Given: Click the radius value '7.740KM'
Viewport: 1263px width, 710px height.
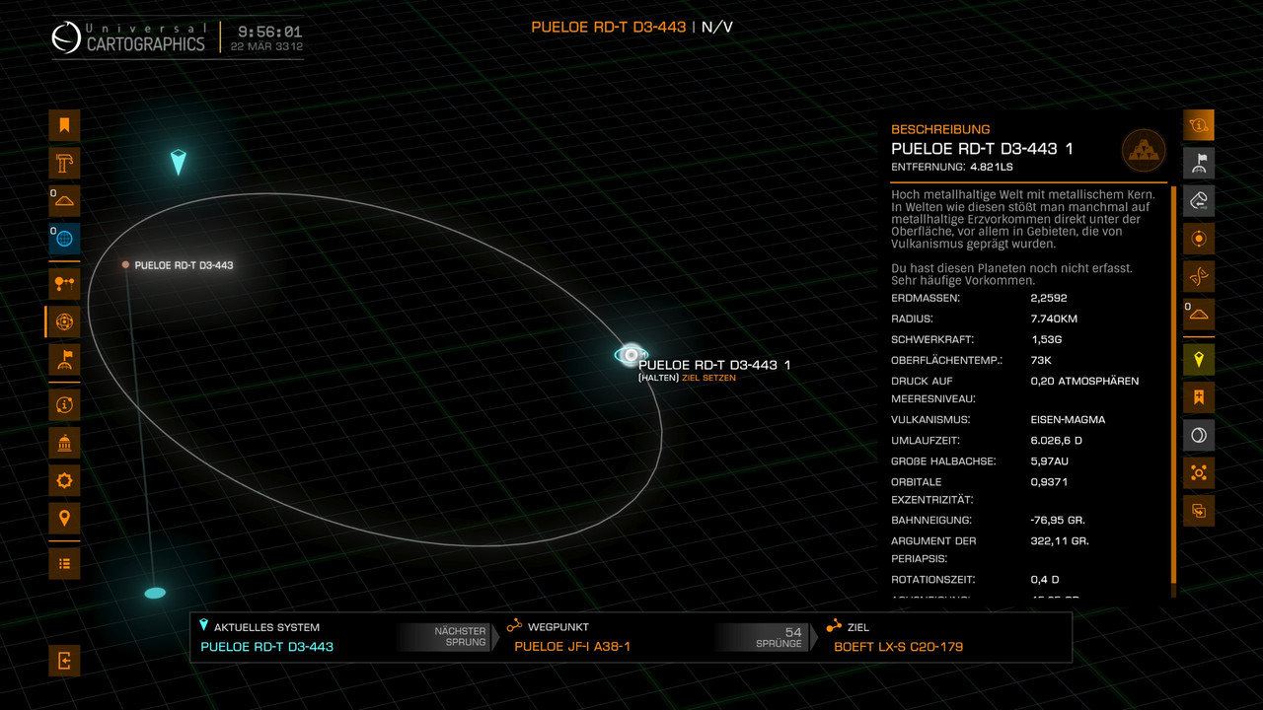Looking at the screenshot, I should [x=1054, y=319].
